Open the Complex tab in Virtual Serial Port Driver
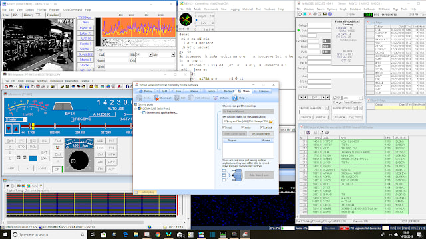The image size is (426, 239). (x=261, y=92)
